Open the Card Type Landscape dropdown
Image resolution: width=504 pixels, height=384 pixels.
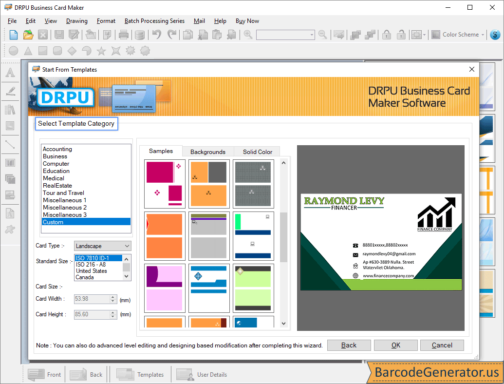click(x=103, y=246)
